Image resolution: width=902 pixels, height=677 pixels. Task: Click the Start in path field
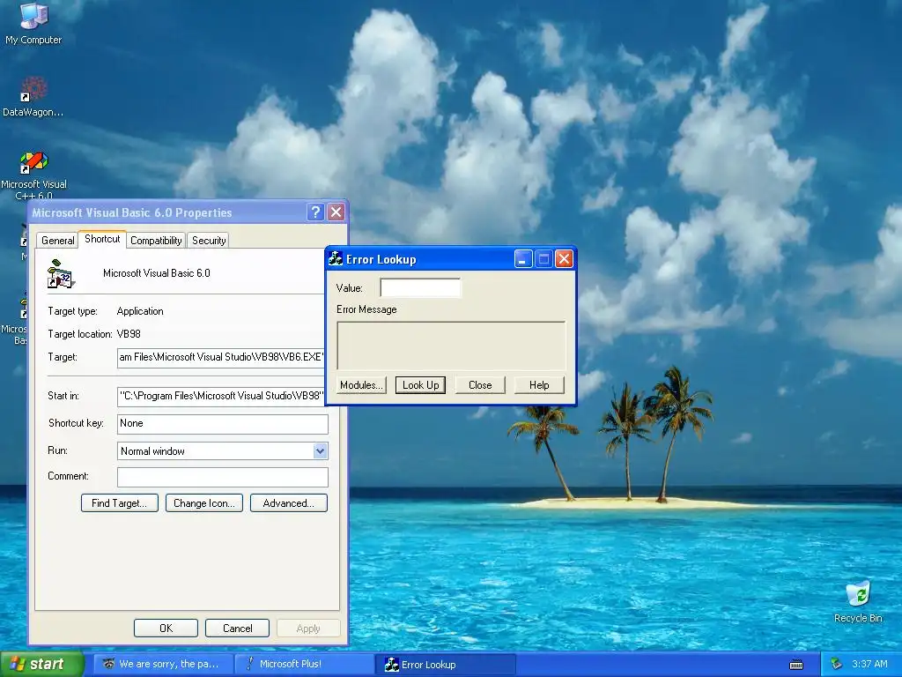221,396
